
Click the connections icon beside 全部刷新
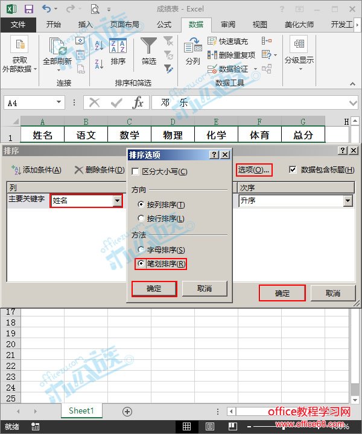tap(80, 41)
